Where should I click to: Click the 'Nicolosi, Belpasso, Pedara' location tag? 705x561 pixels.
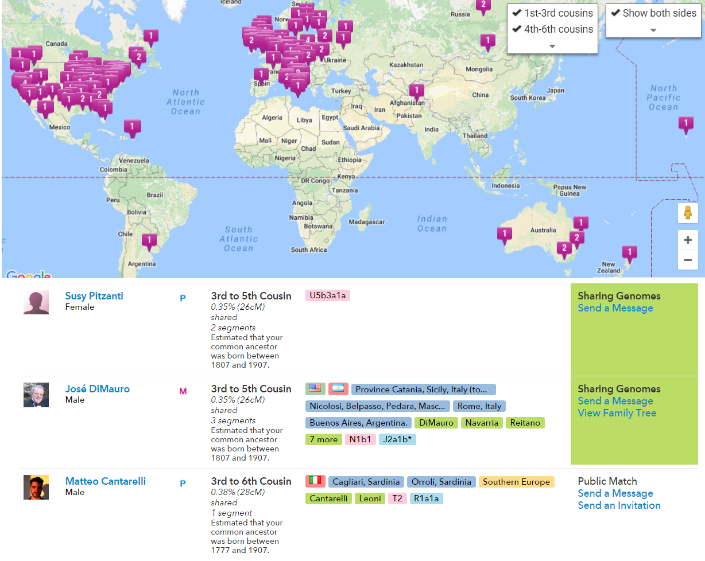tap(378, 406)
